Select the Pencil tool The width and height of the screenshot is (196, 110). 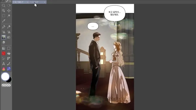[x=9, y=27]
